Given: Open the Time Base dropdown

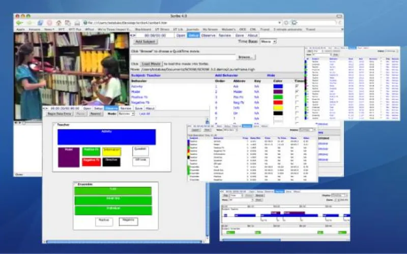Looking at the screenshot, I should [268, 42].
